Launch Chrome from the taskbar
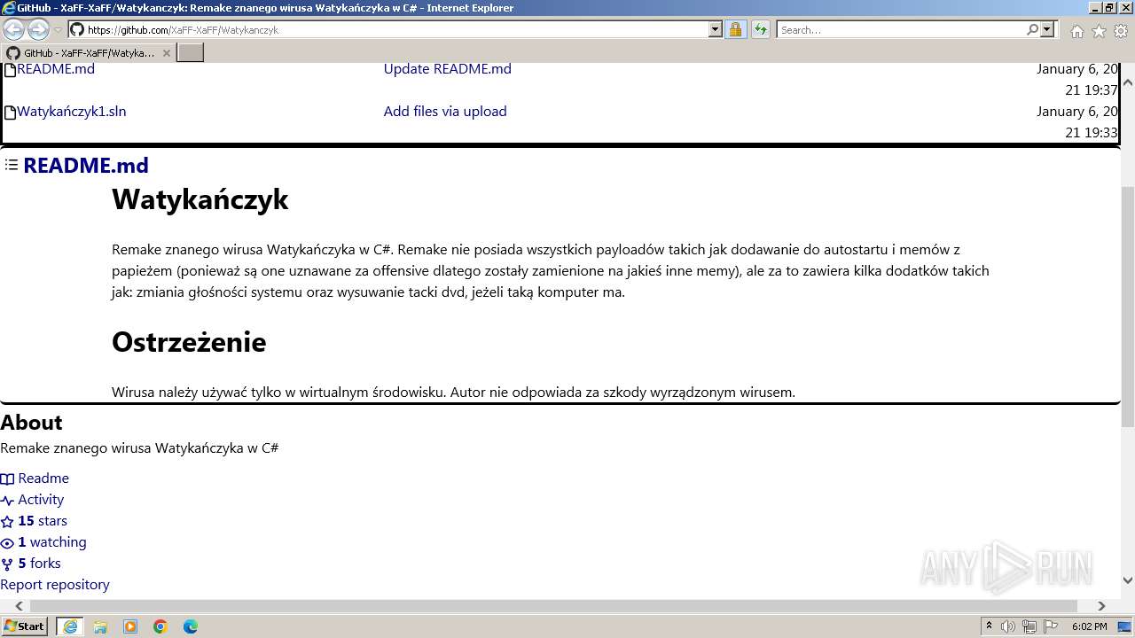Screen dimensions: 1135x638 [160, 626]
